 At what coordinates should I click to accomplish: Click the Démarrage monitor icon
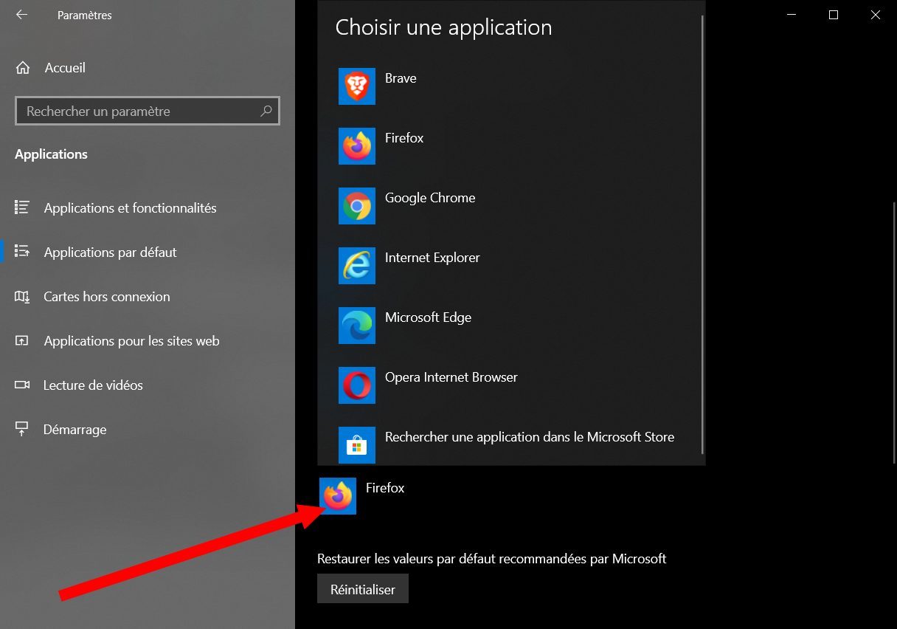tap(22, 429)
